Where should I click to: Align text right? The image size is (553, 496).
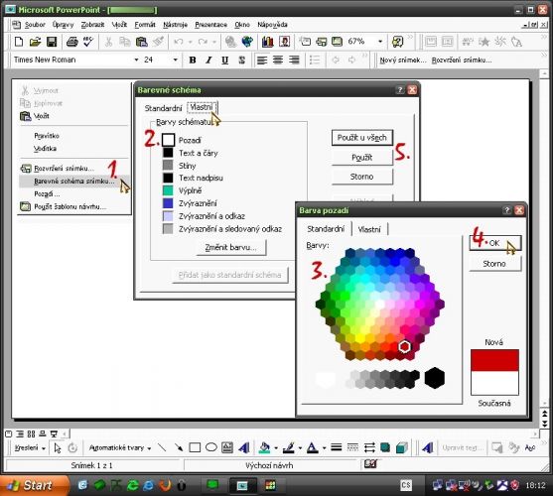tap(294, 60)
